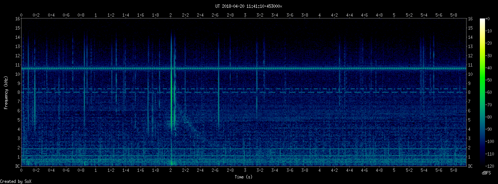
Task: Click the 'Created by SoX' caption
Action: [x=16, y=181]
